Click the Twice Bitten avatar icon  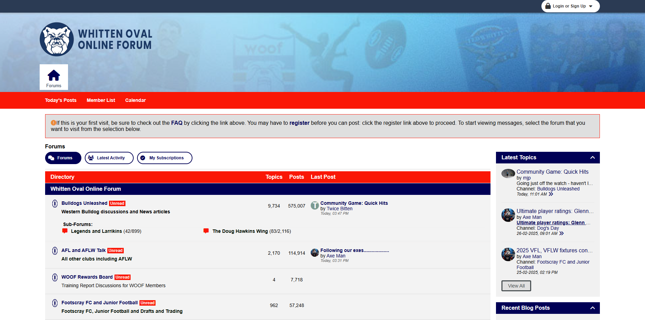point(314,205)
